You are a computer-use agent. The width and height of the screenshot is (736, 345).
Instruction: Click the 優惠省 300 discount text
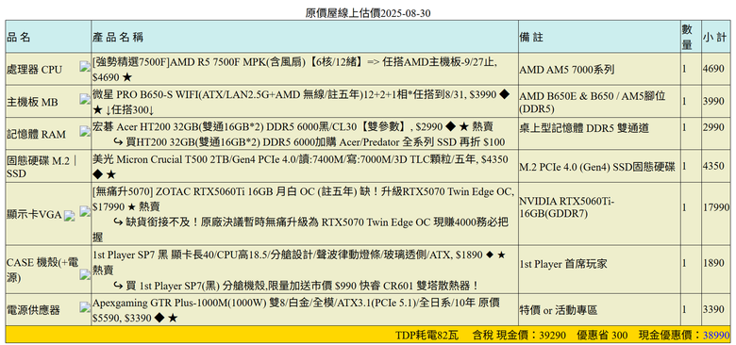(602, 336)
